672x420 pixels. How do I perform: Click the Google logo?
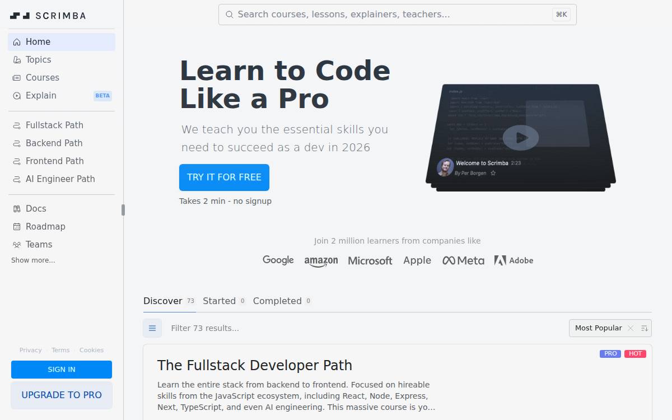[x=278, y=260]
